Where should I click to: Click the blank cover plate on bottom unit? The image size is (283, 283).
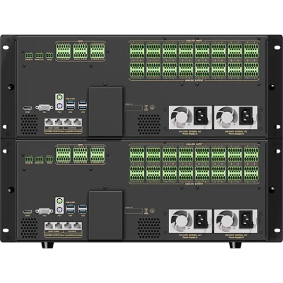106,215
